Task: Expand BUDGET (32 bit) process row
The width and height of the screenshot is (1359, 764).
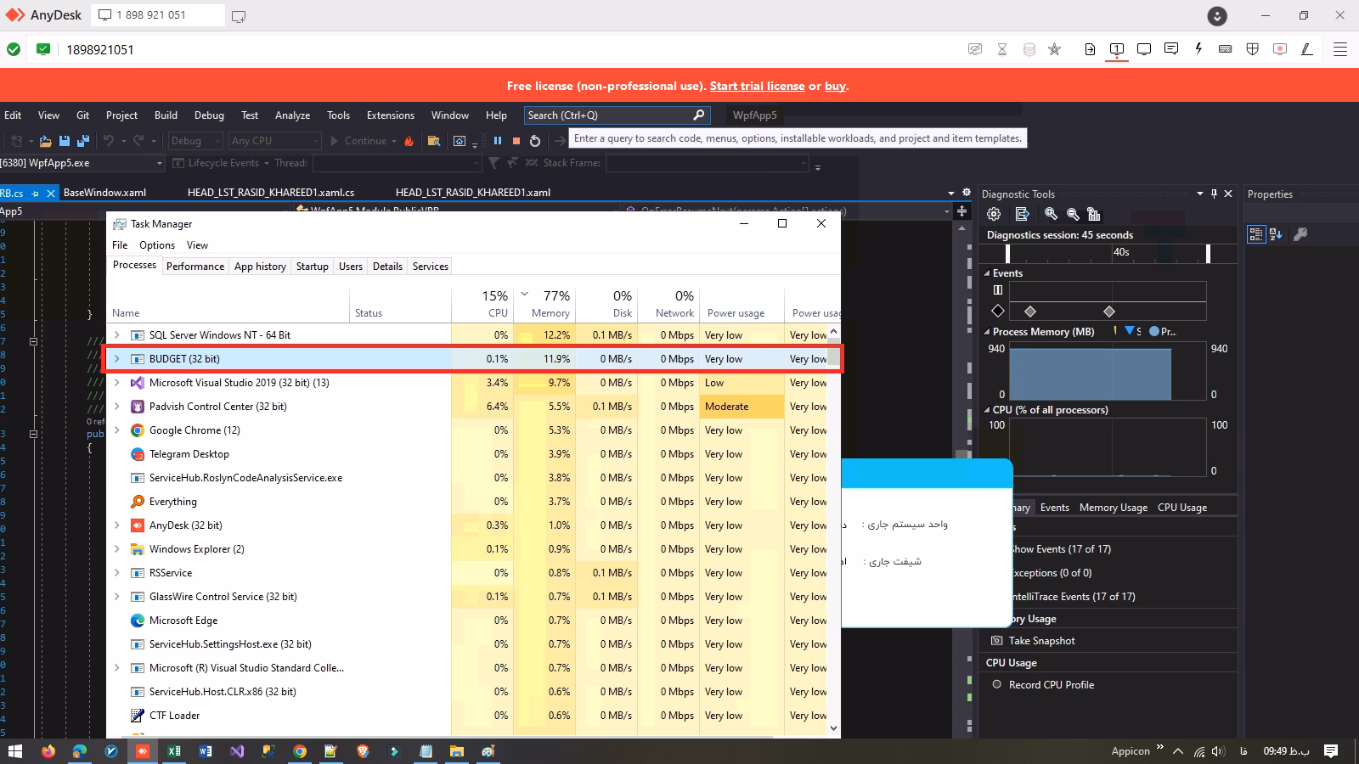Action: 117,359
